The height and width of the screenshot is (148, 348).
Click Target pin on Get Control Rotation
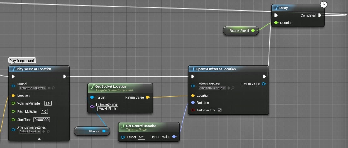(123, 137)
